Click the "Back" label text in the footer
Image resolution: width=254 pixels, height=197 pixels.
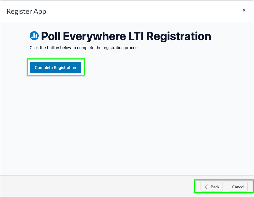tap(215, 187)
